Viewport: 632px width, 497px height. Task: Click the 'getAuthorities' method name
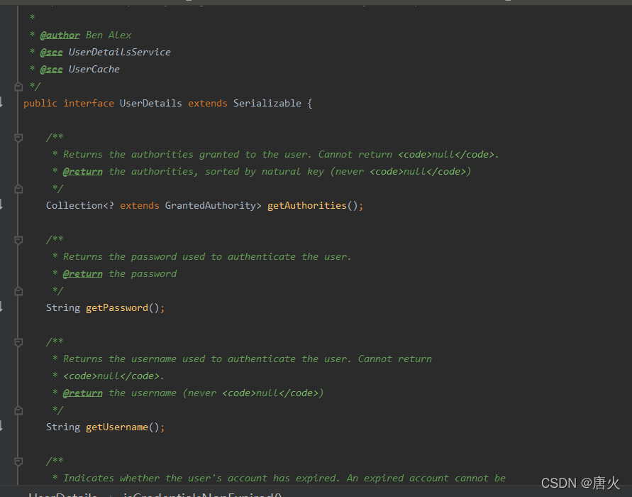[306, 206]
